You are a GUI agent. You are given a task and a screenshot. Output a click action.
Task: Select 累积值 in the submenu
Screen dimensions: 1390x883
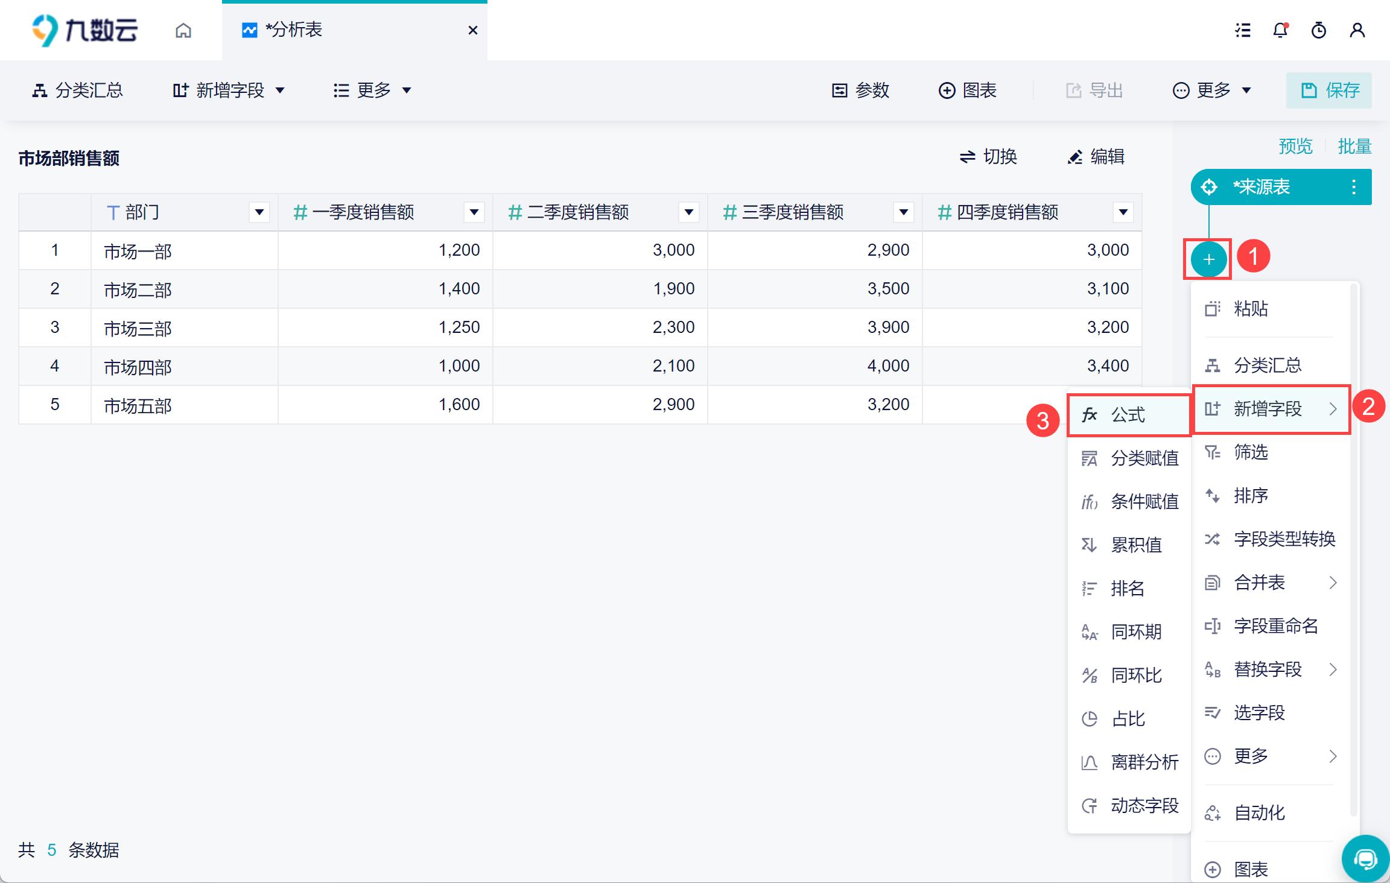pos(1129,545)
